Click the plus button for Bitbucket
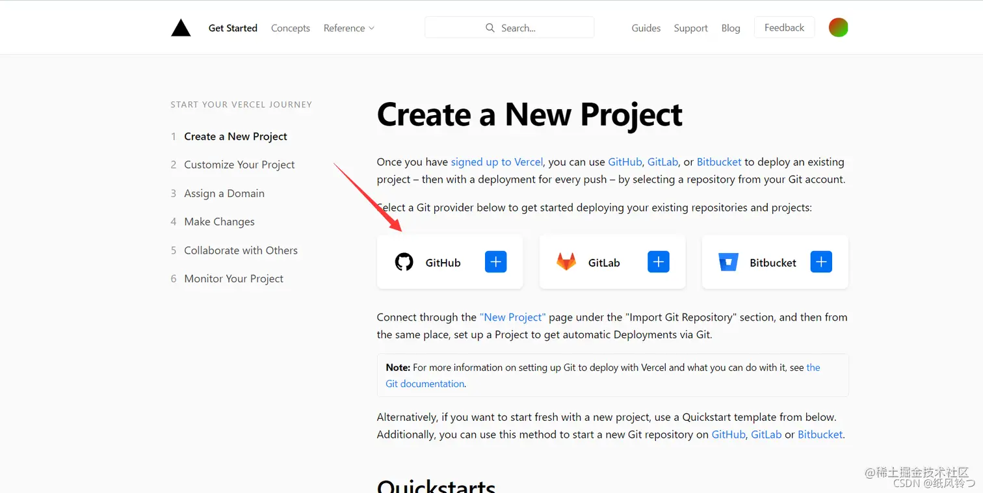Viewport: 983px width, 493px height. click(x=821, y=262)
